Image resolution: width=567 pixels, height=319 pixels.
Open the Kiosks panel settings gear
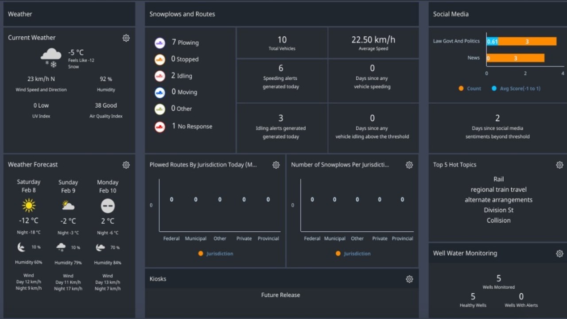[x=409, y=279]
